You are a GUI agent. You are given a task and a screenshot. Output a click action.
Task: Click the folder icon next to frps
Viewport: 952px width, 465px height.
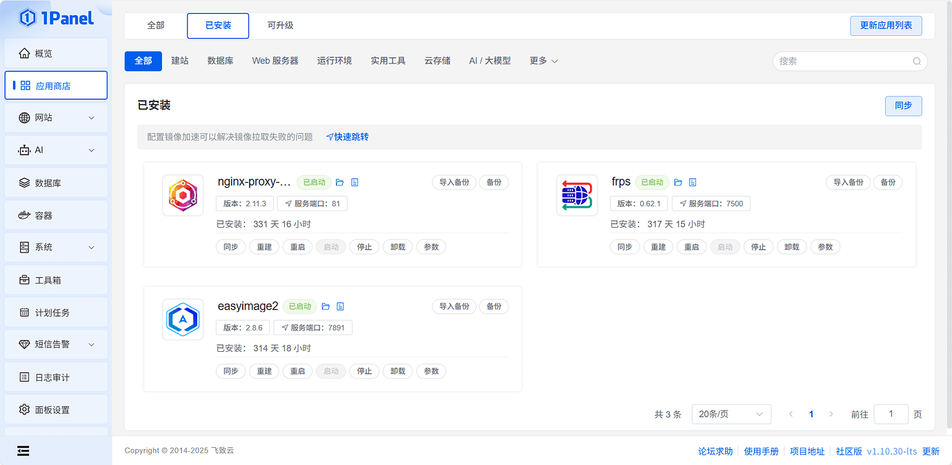(677, 182)
